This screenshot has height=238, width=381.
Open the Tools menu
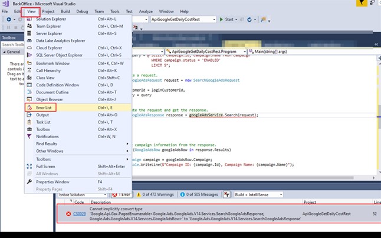point(114,11)
